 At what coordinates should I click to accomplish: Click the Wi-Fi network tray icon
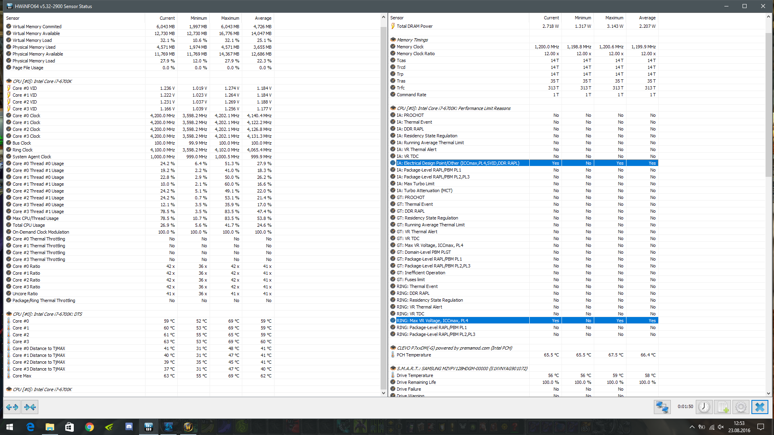tap(712, 427)
